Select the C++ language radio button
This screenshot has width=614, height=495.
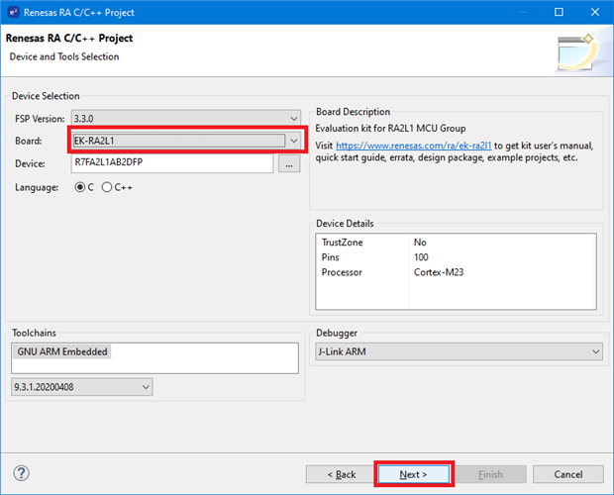coord(107,187)
